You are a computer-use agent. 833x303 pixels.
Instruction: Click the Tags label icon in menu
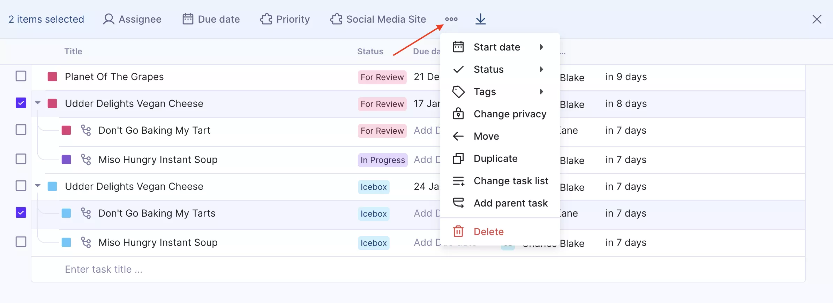(x=458, y=92)
